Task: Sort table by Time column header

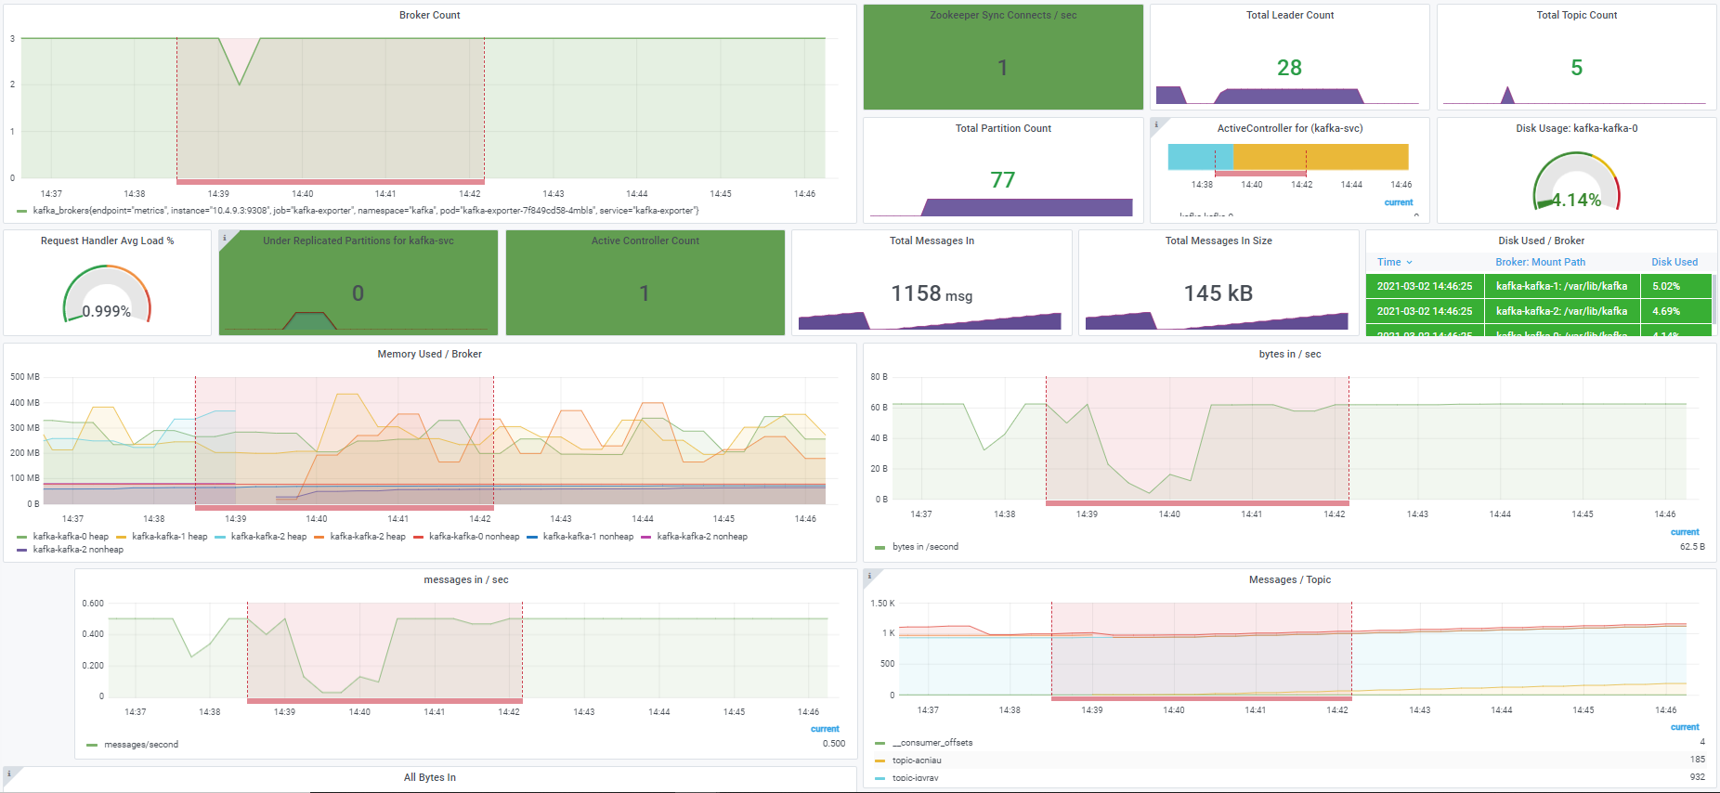Action: point(1388,263)
